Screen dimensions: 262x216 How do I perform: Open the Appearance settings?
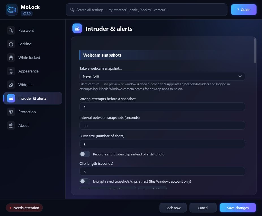[x=33, y=71]
